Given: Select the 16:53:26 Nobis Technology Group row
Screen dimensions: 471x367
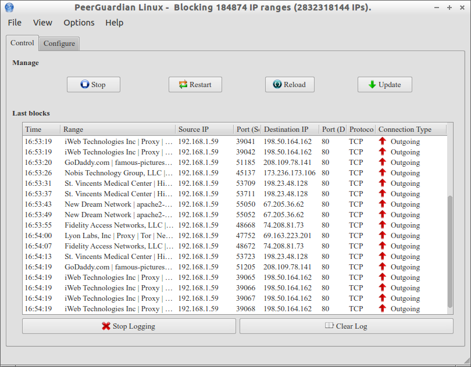Looking at the screenshot, I should point(234,172).
